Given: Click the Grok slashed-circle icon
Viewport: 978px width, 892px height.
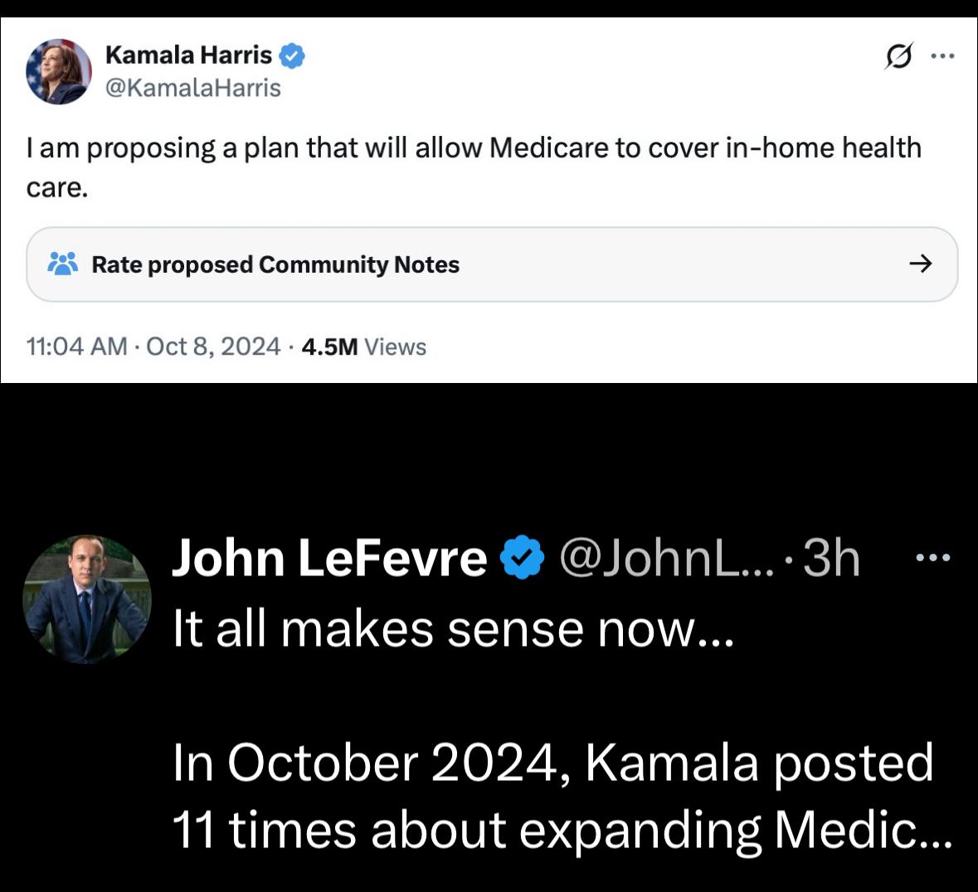Looking at the screenshot, I should (898, 56).
